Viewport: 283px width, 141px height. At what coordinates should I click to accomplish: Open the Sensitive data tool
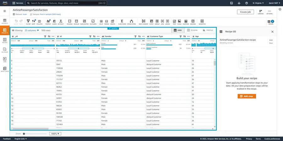[x=202, y=22]
